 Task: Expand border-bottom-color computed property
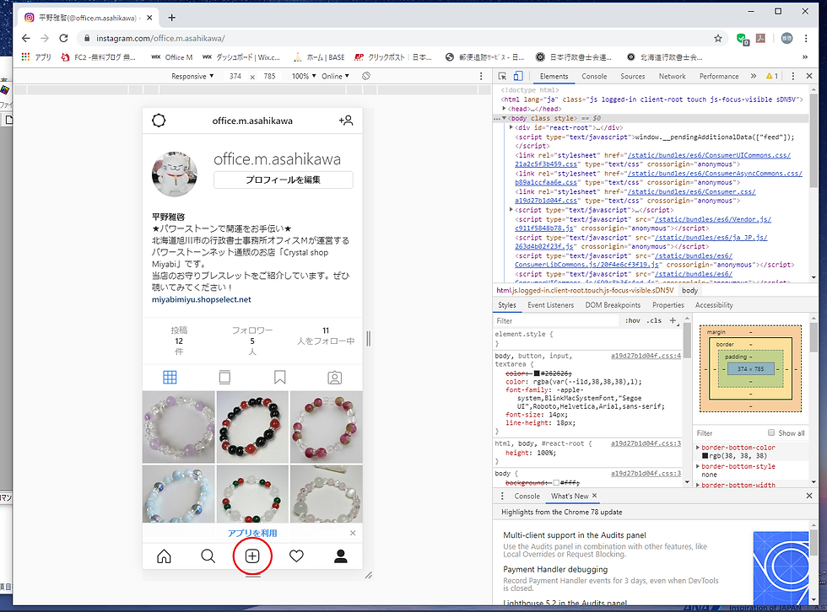point(698,447)
